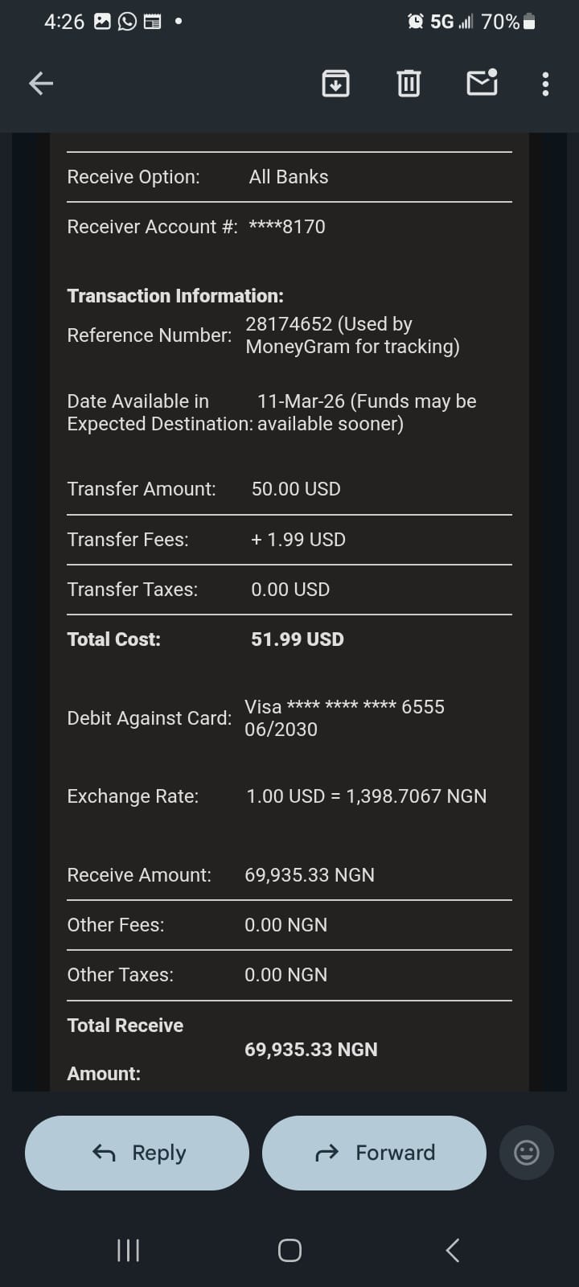Tap the receiver account number ****8170
The width and height of the screenshot is (579, 1287).
click(x=287, y=227)
